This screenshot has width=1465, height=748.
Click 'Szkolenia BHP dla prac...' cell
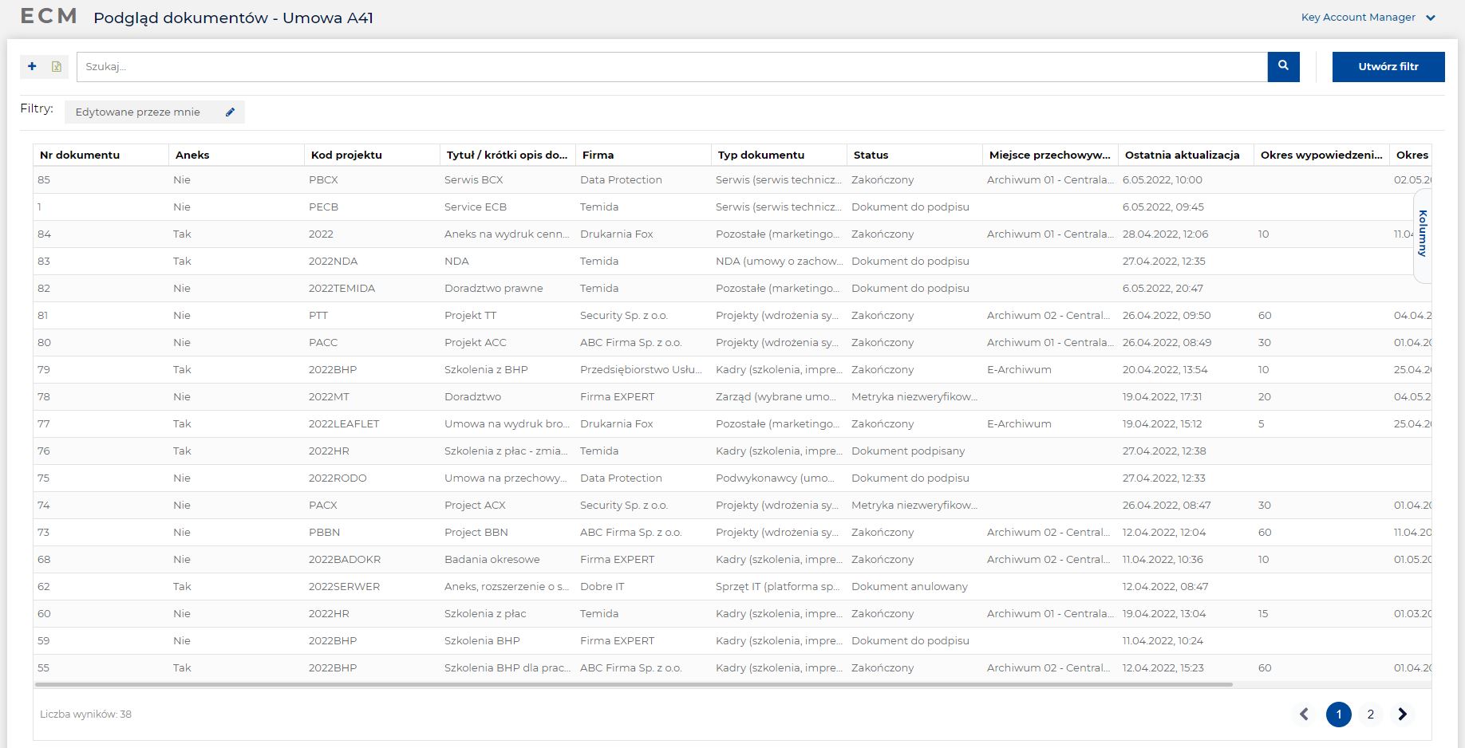[x=507, y=667]
